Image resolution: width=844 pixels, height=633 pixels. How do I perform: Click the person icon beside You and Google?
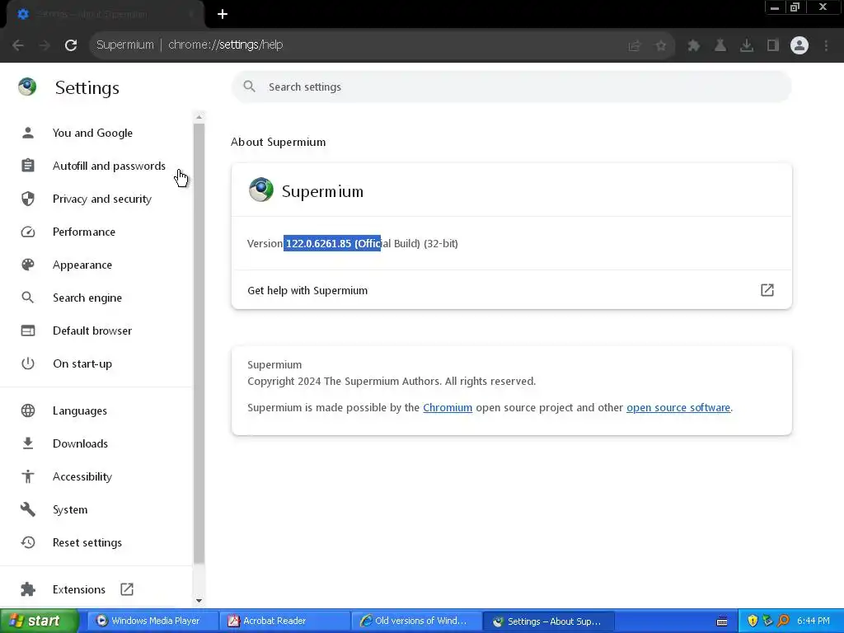pos(28,133)
